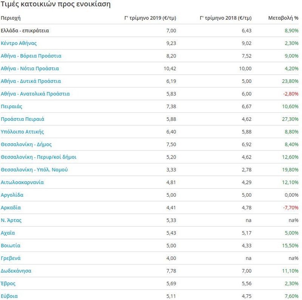The width and height of the screenshot is (302, 300).
Task: Open Θεσσαλονίκη - Υπόλ. Νομού link
Action: (x=34, y=170)
